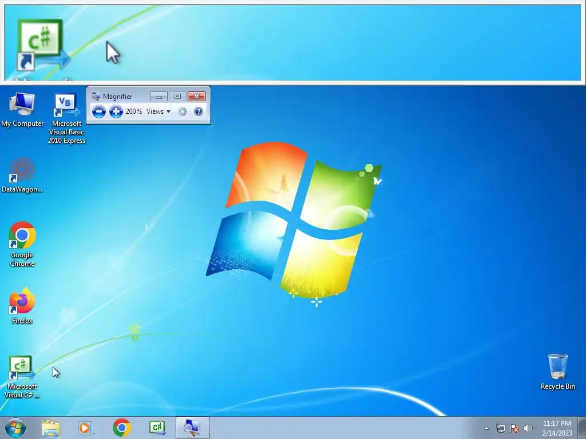This screenshot has height=439, width=586.
Task: Click the Magnifier zoom in plus button
Action: point(116,111)
